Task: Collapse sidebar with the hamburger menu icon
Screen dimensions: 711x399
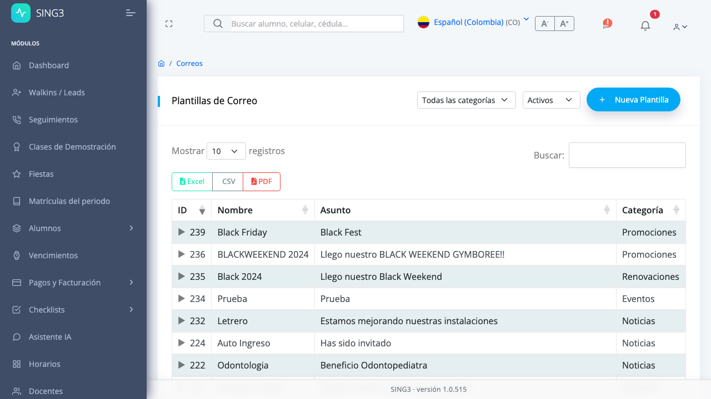Action: point(131,13)
